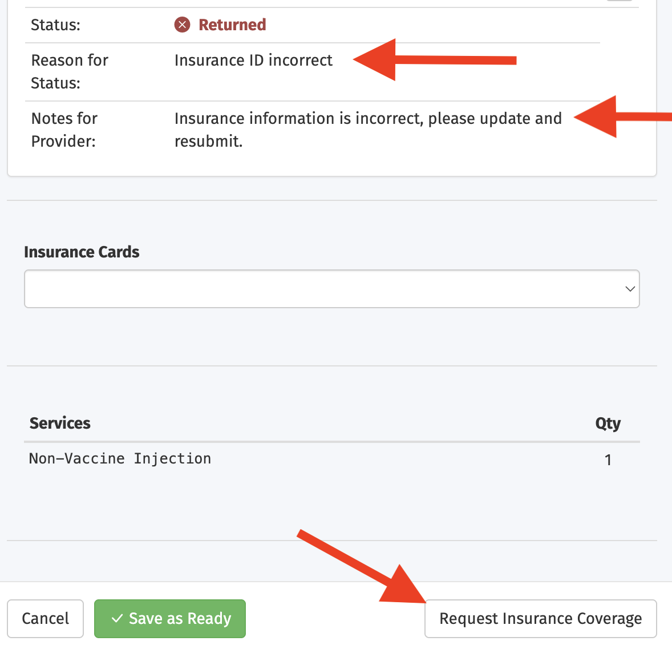The height and width of the screenshot is (645, 672).
Task: Click the Qty column header
Action: click(x=608, y=423)
